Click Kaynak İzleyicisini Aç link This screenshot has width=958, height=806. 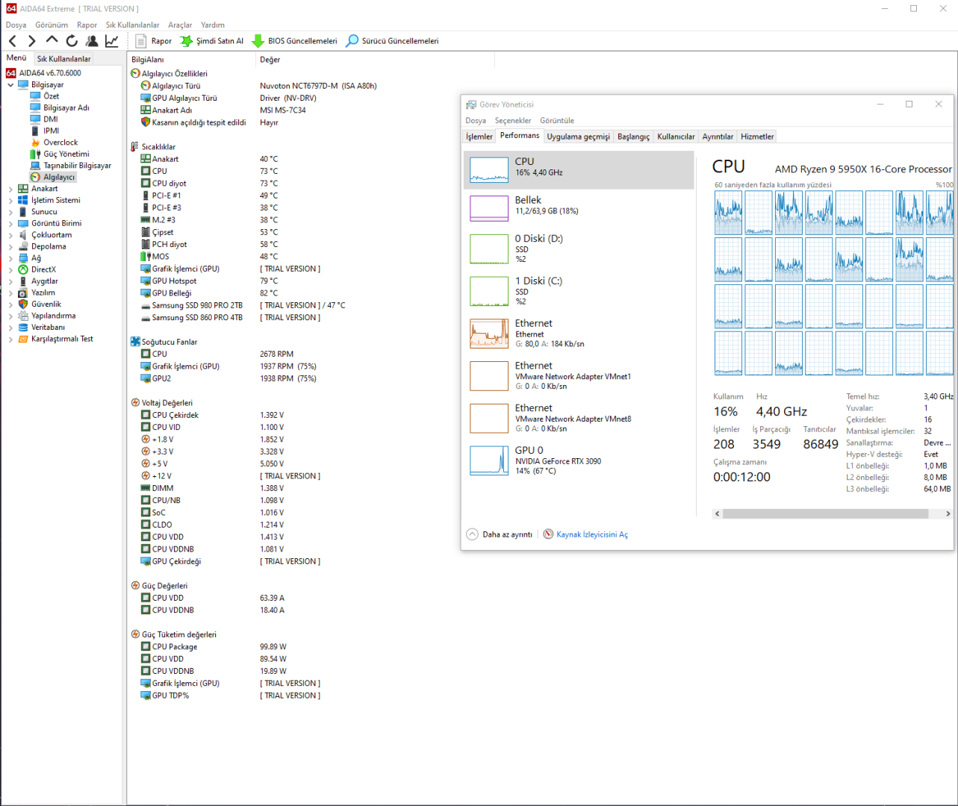pos(591,534)
